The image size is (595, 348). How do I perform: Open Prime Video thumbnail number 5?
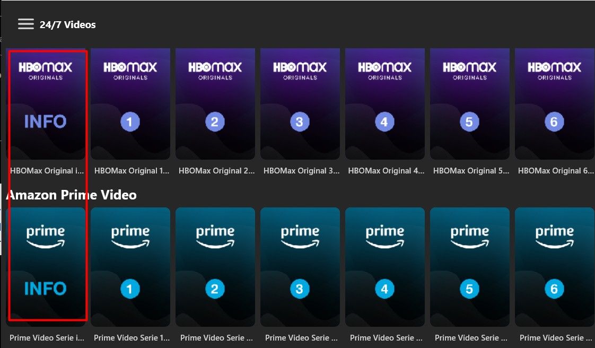point(469,267)
